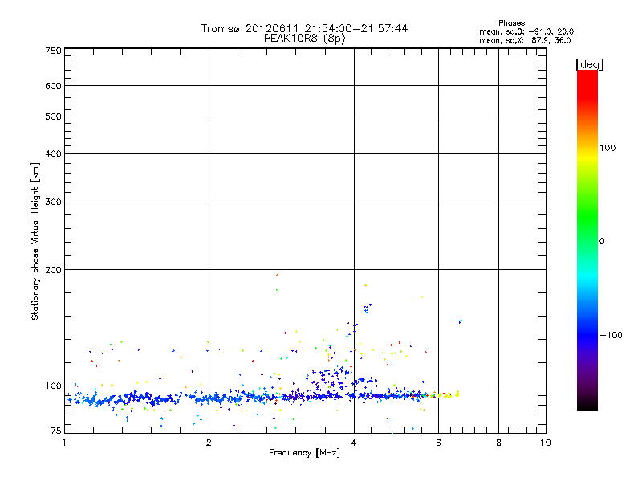Click the colorbar tick label '-100'

[611, 335]
